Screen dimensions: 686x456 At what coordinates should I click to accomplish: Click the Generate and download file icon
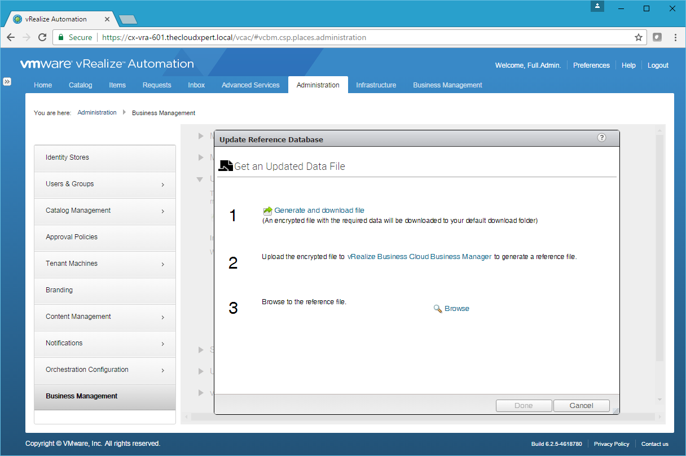[267, 211]
